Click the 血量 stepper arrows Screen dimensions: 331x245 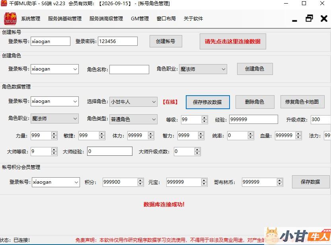(x=298, y=135)
